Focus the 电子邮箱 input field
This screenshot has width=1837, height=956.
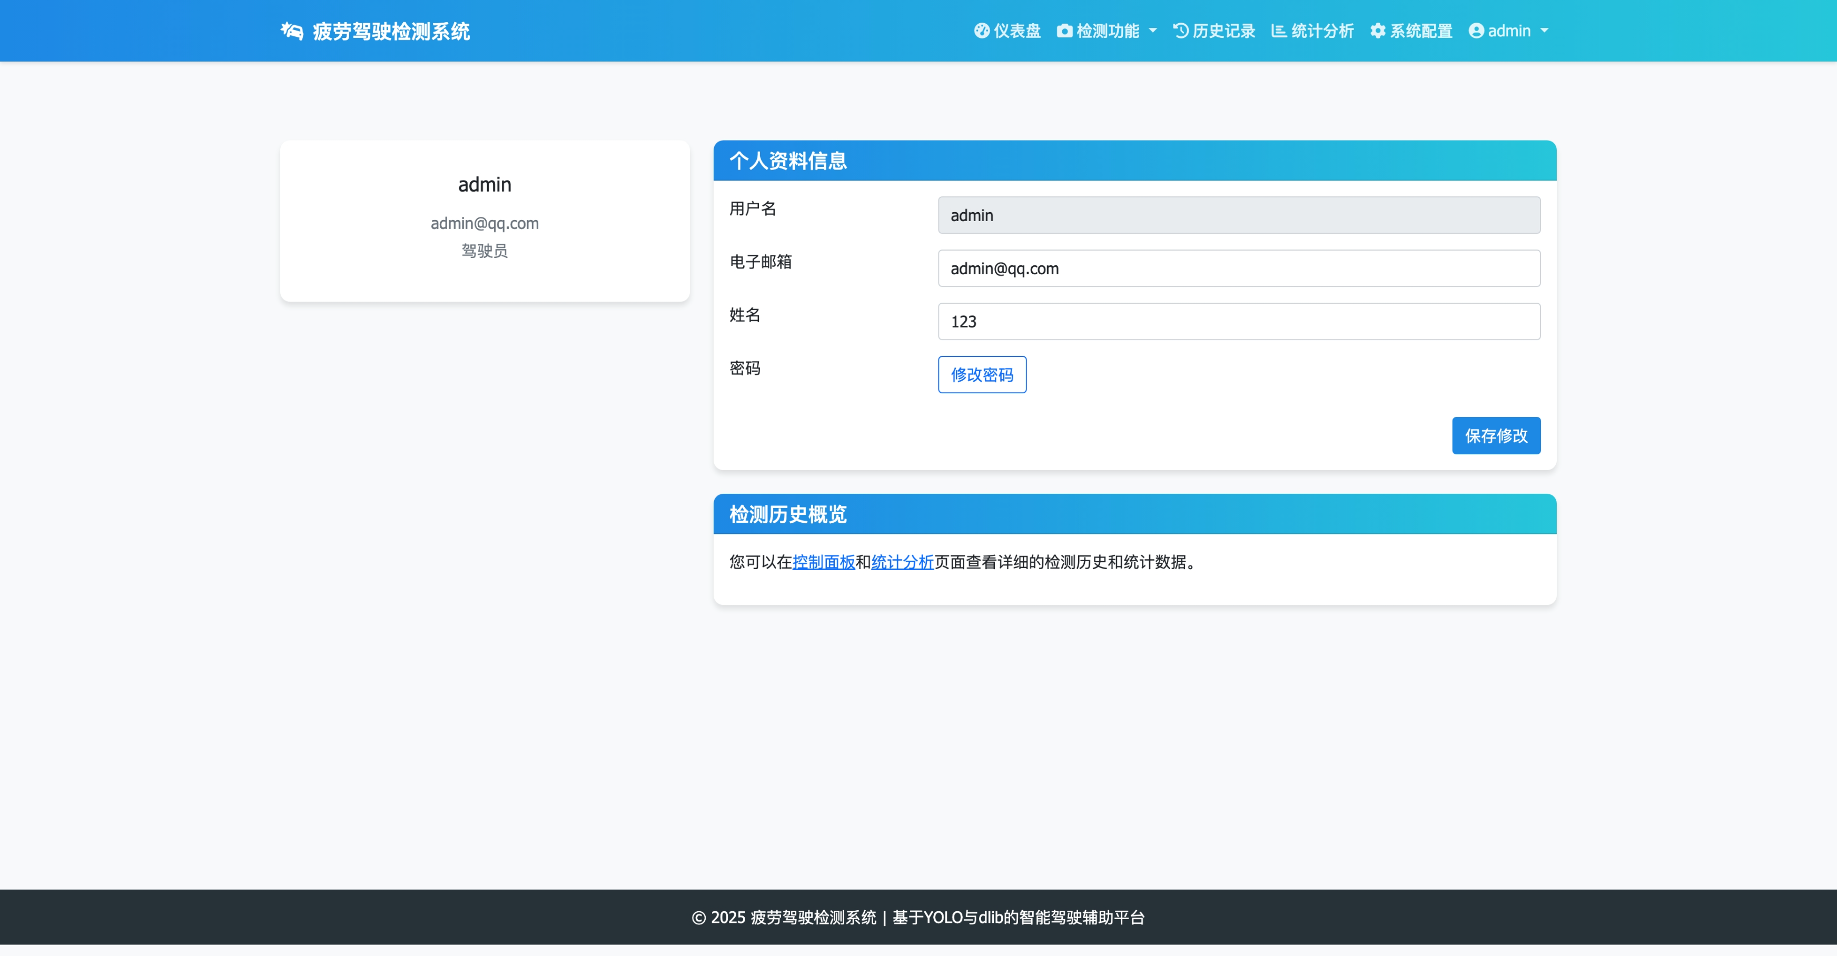coord(1239,268)
